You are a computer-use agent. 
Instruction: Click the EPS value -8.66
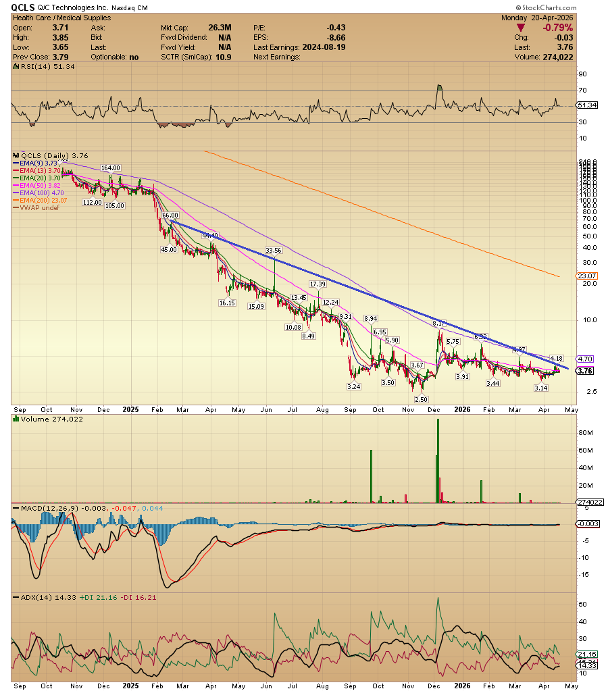(x=336, y=37)
